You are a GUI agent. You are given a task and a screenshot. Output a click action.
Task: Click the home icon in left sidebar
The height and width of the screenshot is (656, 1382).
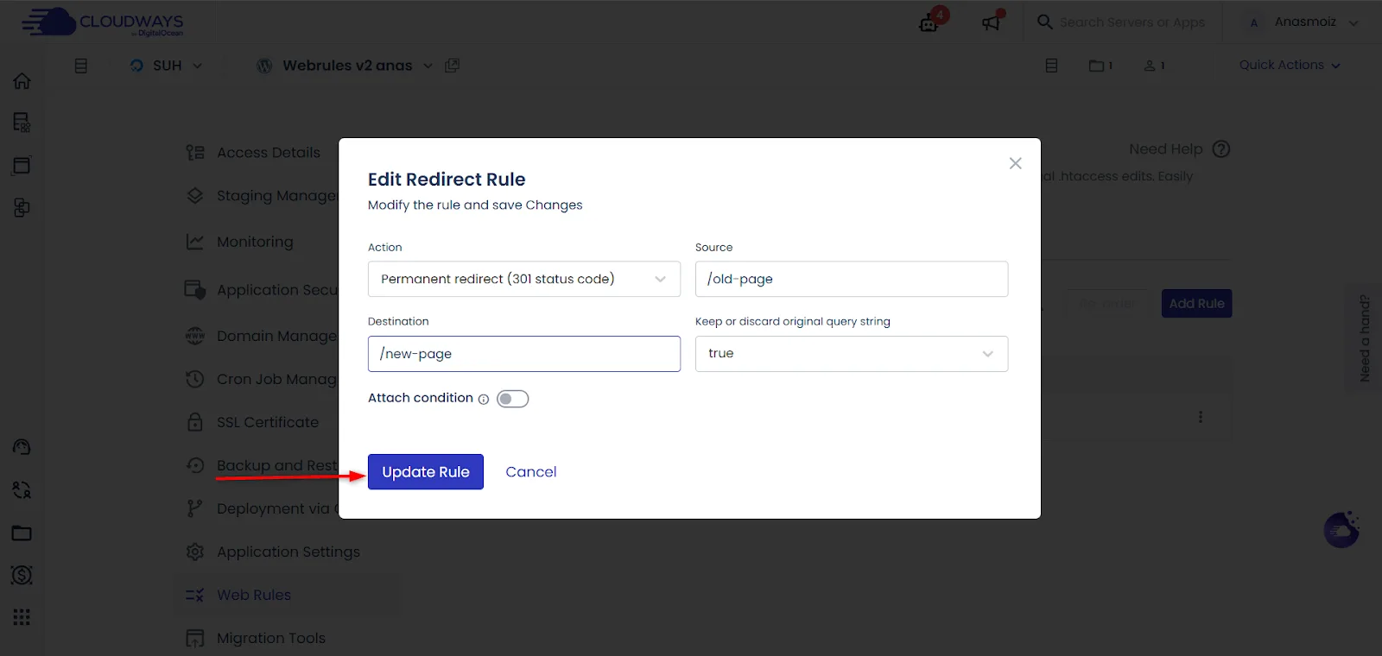click(x=22, y=80)
